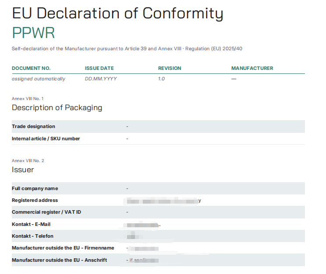Click the MANUFACTURER column header
Screen dimensions: 326x274
click(x=252, y=68)
